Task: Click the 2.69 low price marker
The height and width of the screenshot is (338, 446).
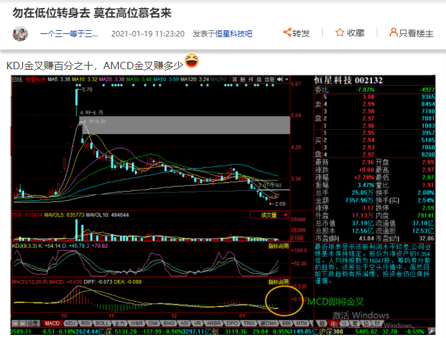Action: click(x=280, y=204)
